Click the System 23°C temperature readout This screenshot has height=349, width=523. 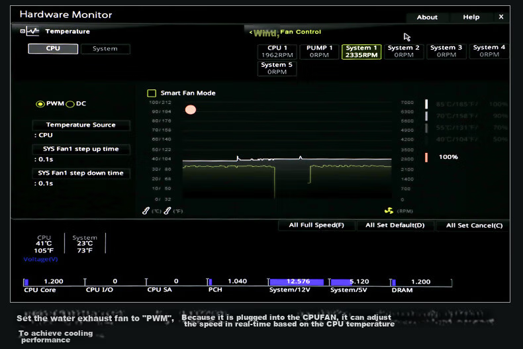click(x=85, y=244)
